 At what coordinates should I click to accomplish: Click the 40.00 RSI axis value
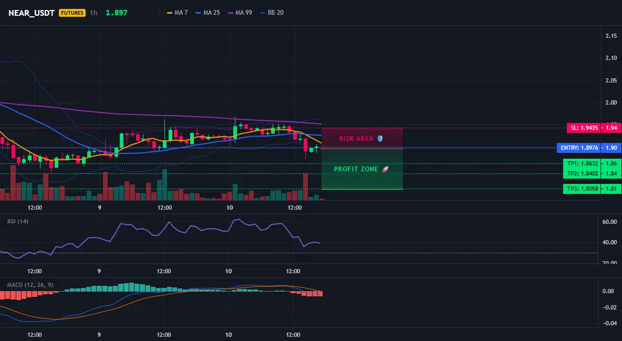click(x=609, y=242)
